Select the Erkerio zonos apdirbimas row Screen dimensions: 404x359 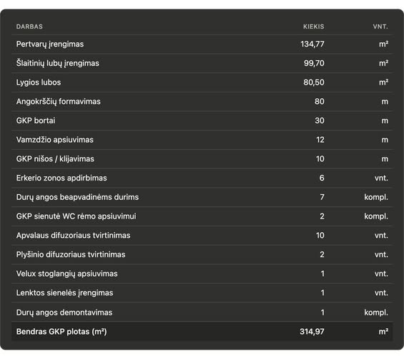[202, 178]
